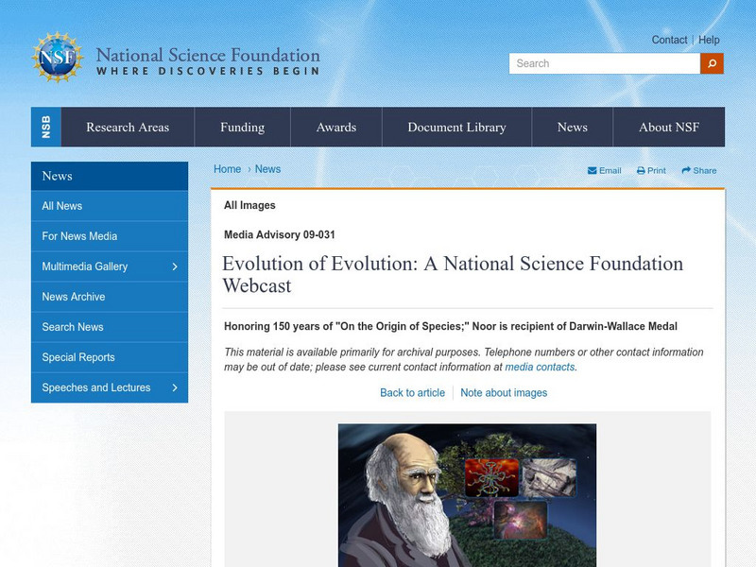
Task: Open the Document Library menu
Action: 456,128
